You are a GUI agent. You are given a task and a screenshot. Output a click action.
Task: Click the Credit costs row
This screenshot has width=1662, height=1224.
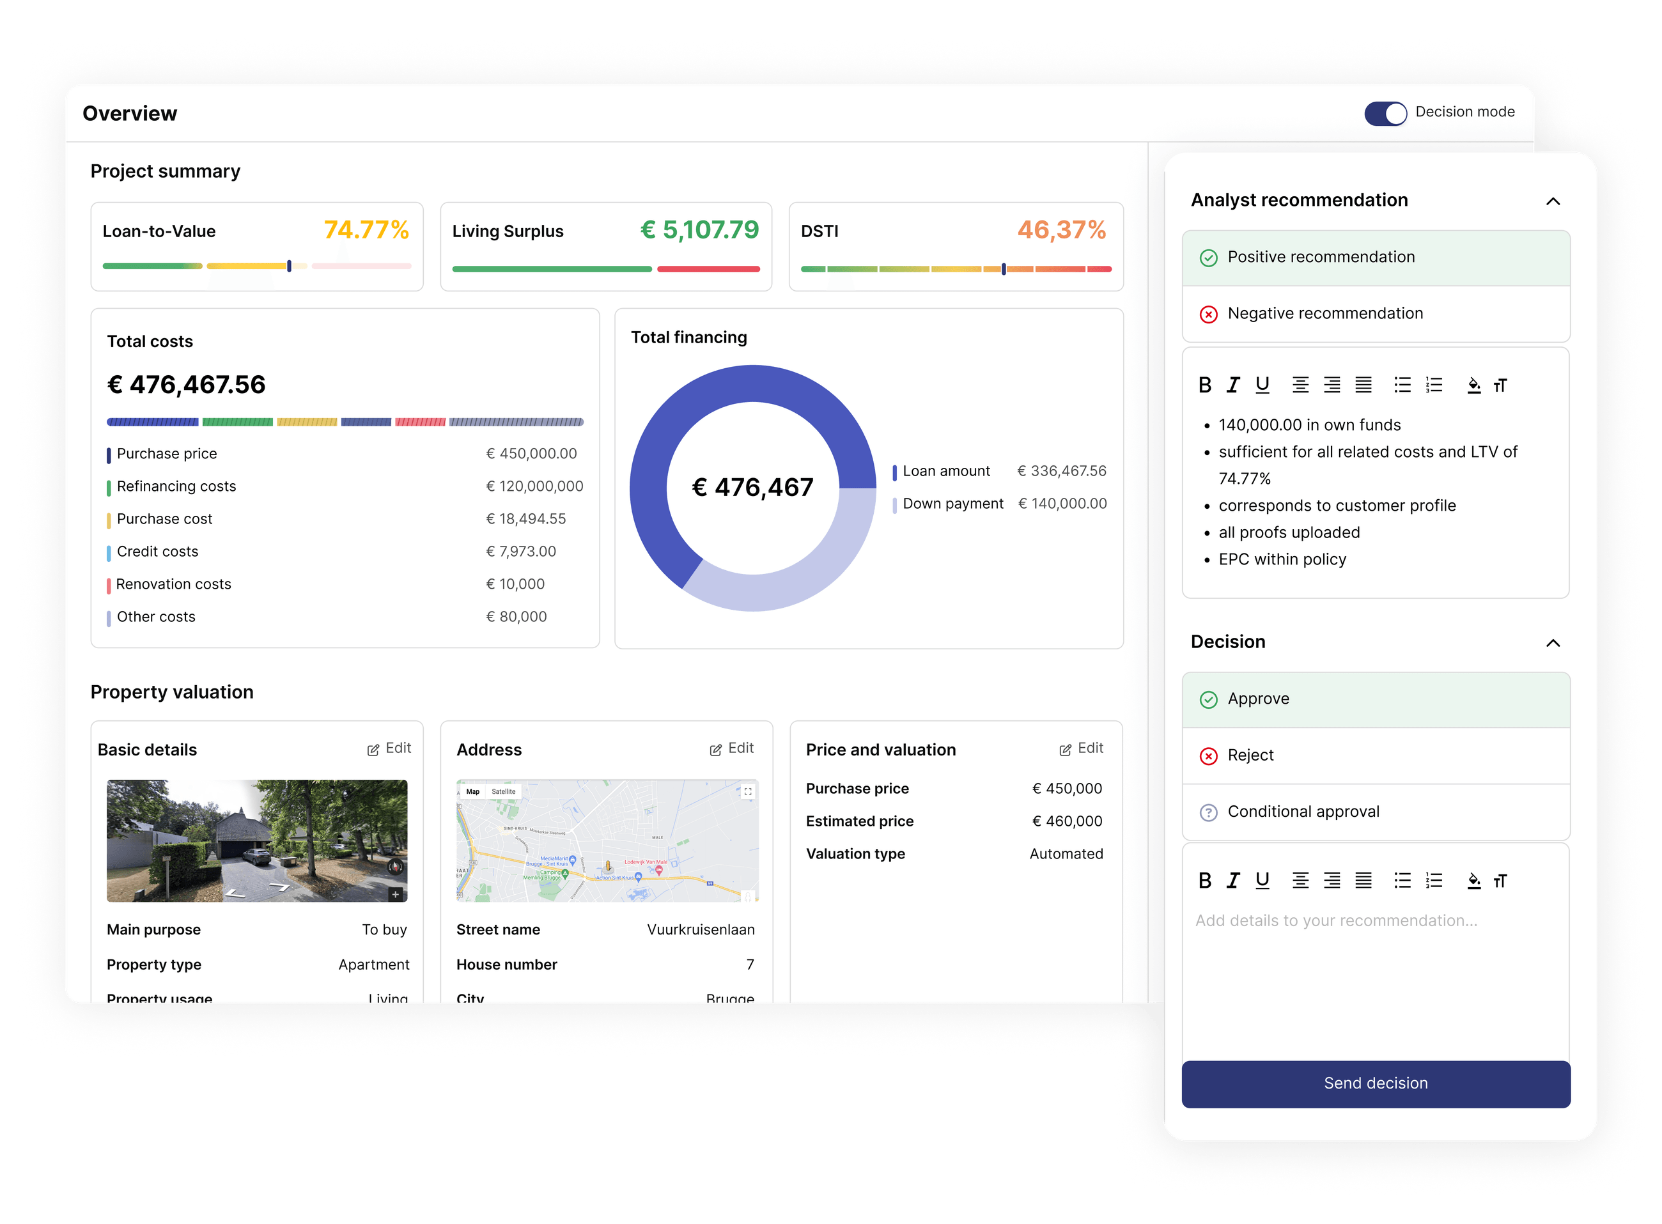click(x=345, y=551)
